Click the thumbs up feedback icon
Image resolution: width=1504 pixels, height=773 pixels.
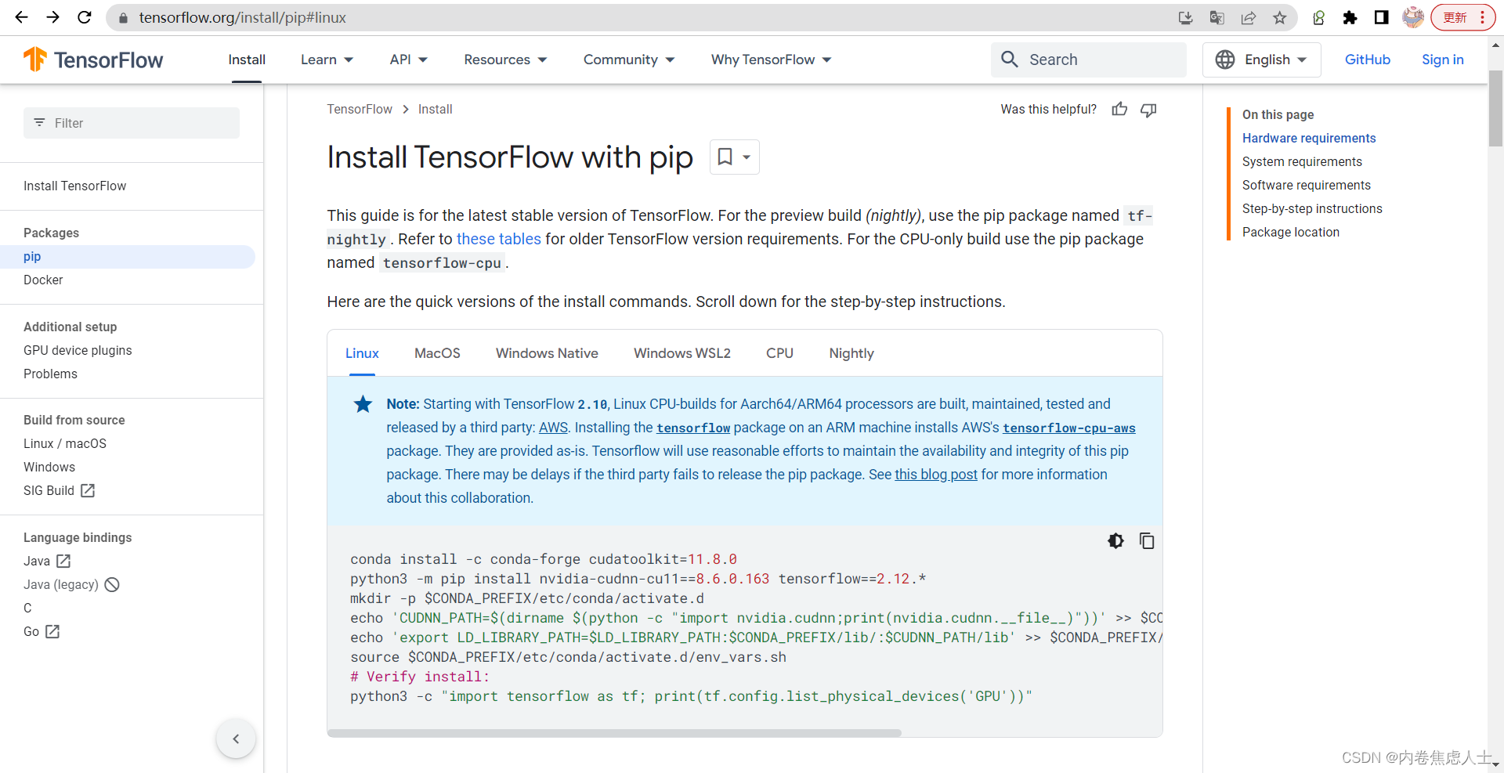coord(1119,109)
